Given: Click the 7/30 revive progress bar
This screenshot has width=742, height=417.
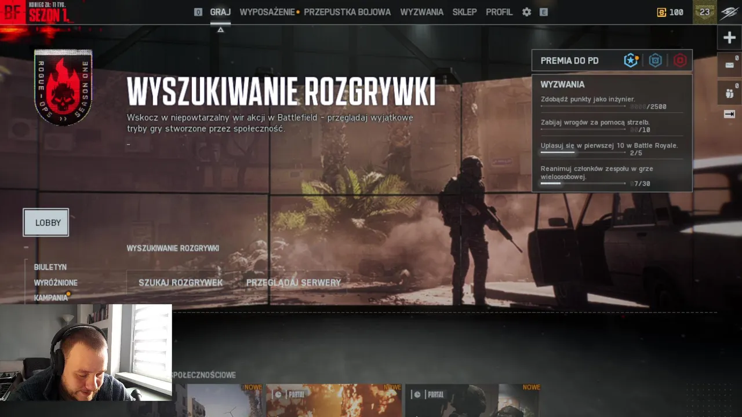Looking at the screenshot, I should coord(583,183).
